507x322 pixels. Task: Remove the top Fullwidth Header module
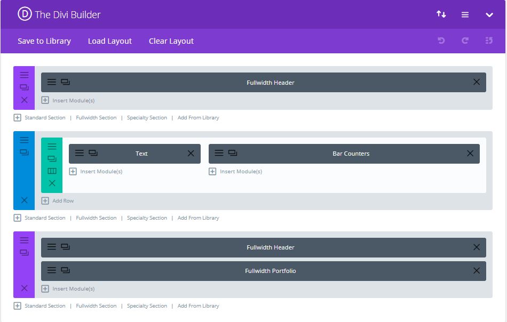pos(477,82)
